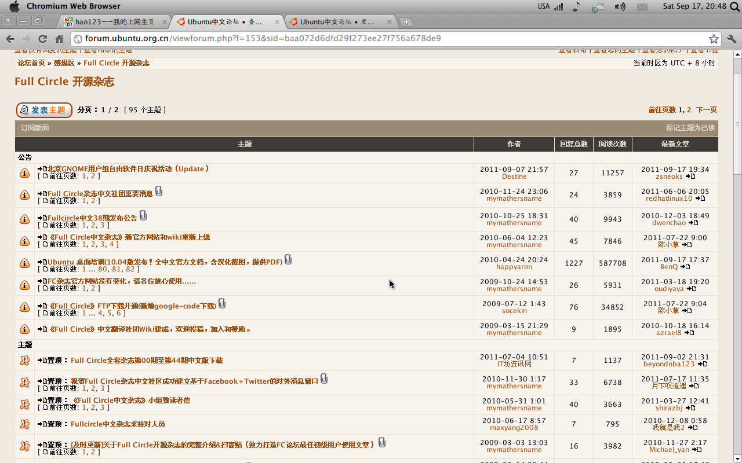Open last post icon next to zsneoks

(x=690, y=177)
